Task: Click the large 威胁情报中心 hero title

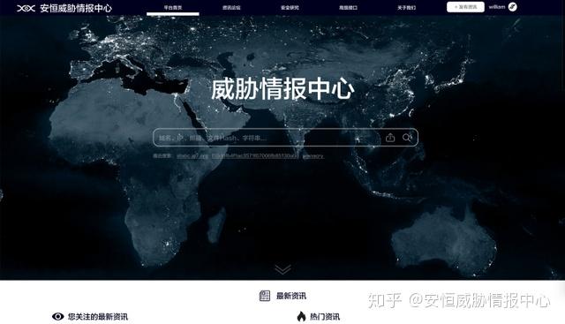Action: pos(282,88)
